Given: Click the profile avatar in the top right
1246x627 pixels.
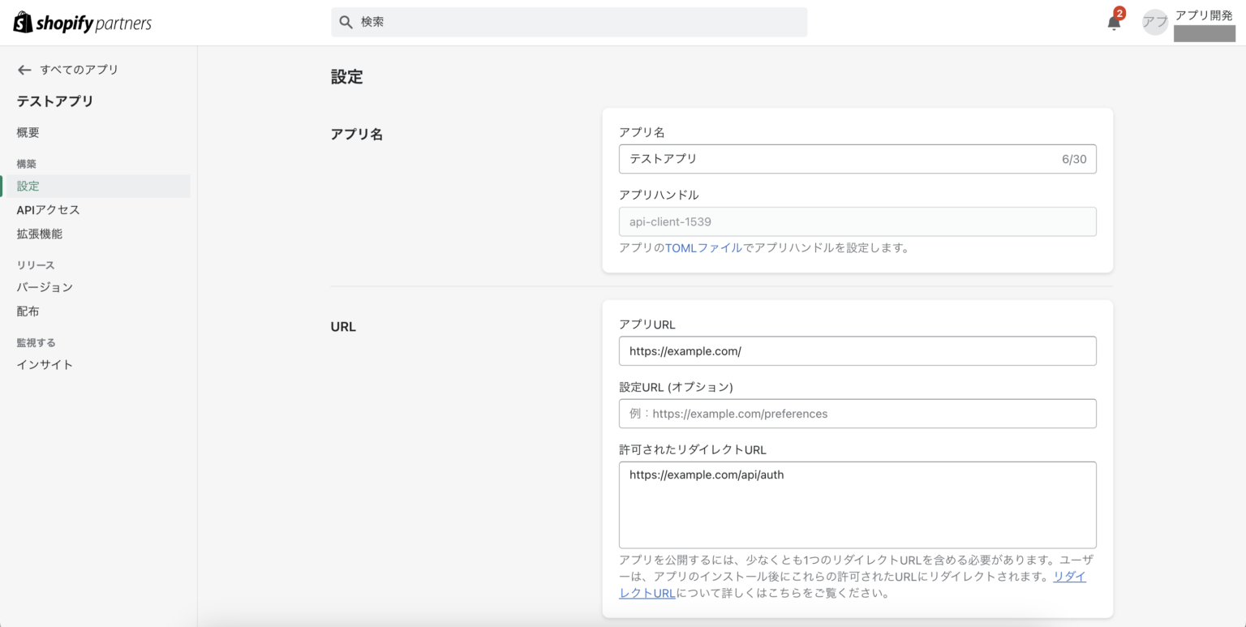Looking at the screenshot, I should [1154, 22].
